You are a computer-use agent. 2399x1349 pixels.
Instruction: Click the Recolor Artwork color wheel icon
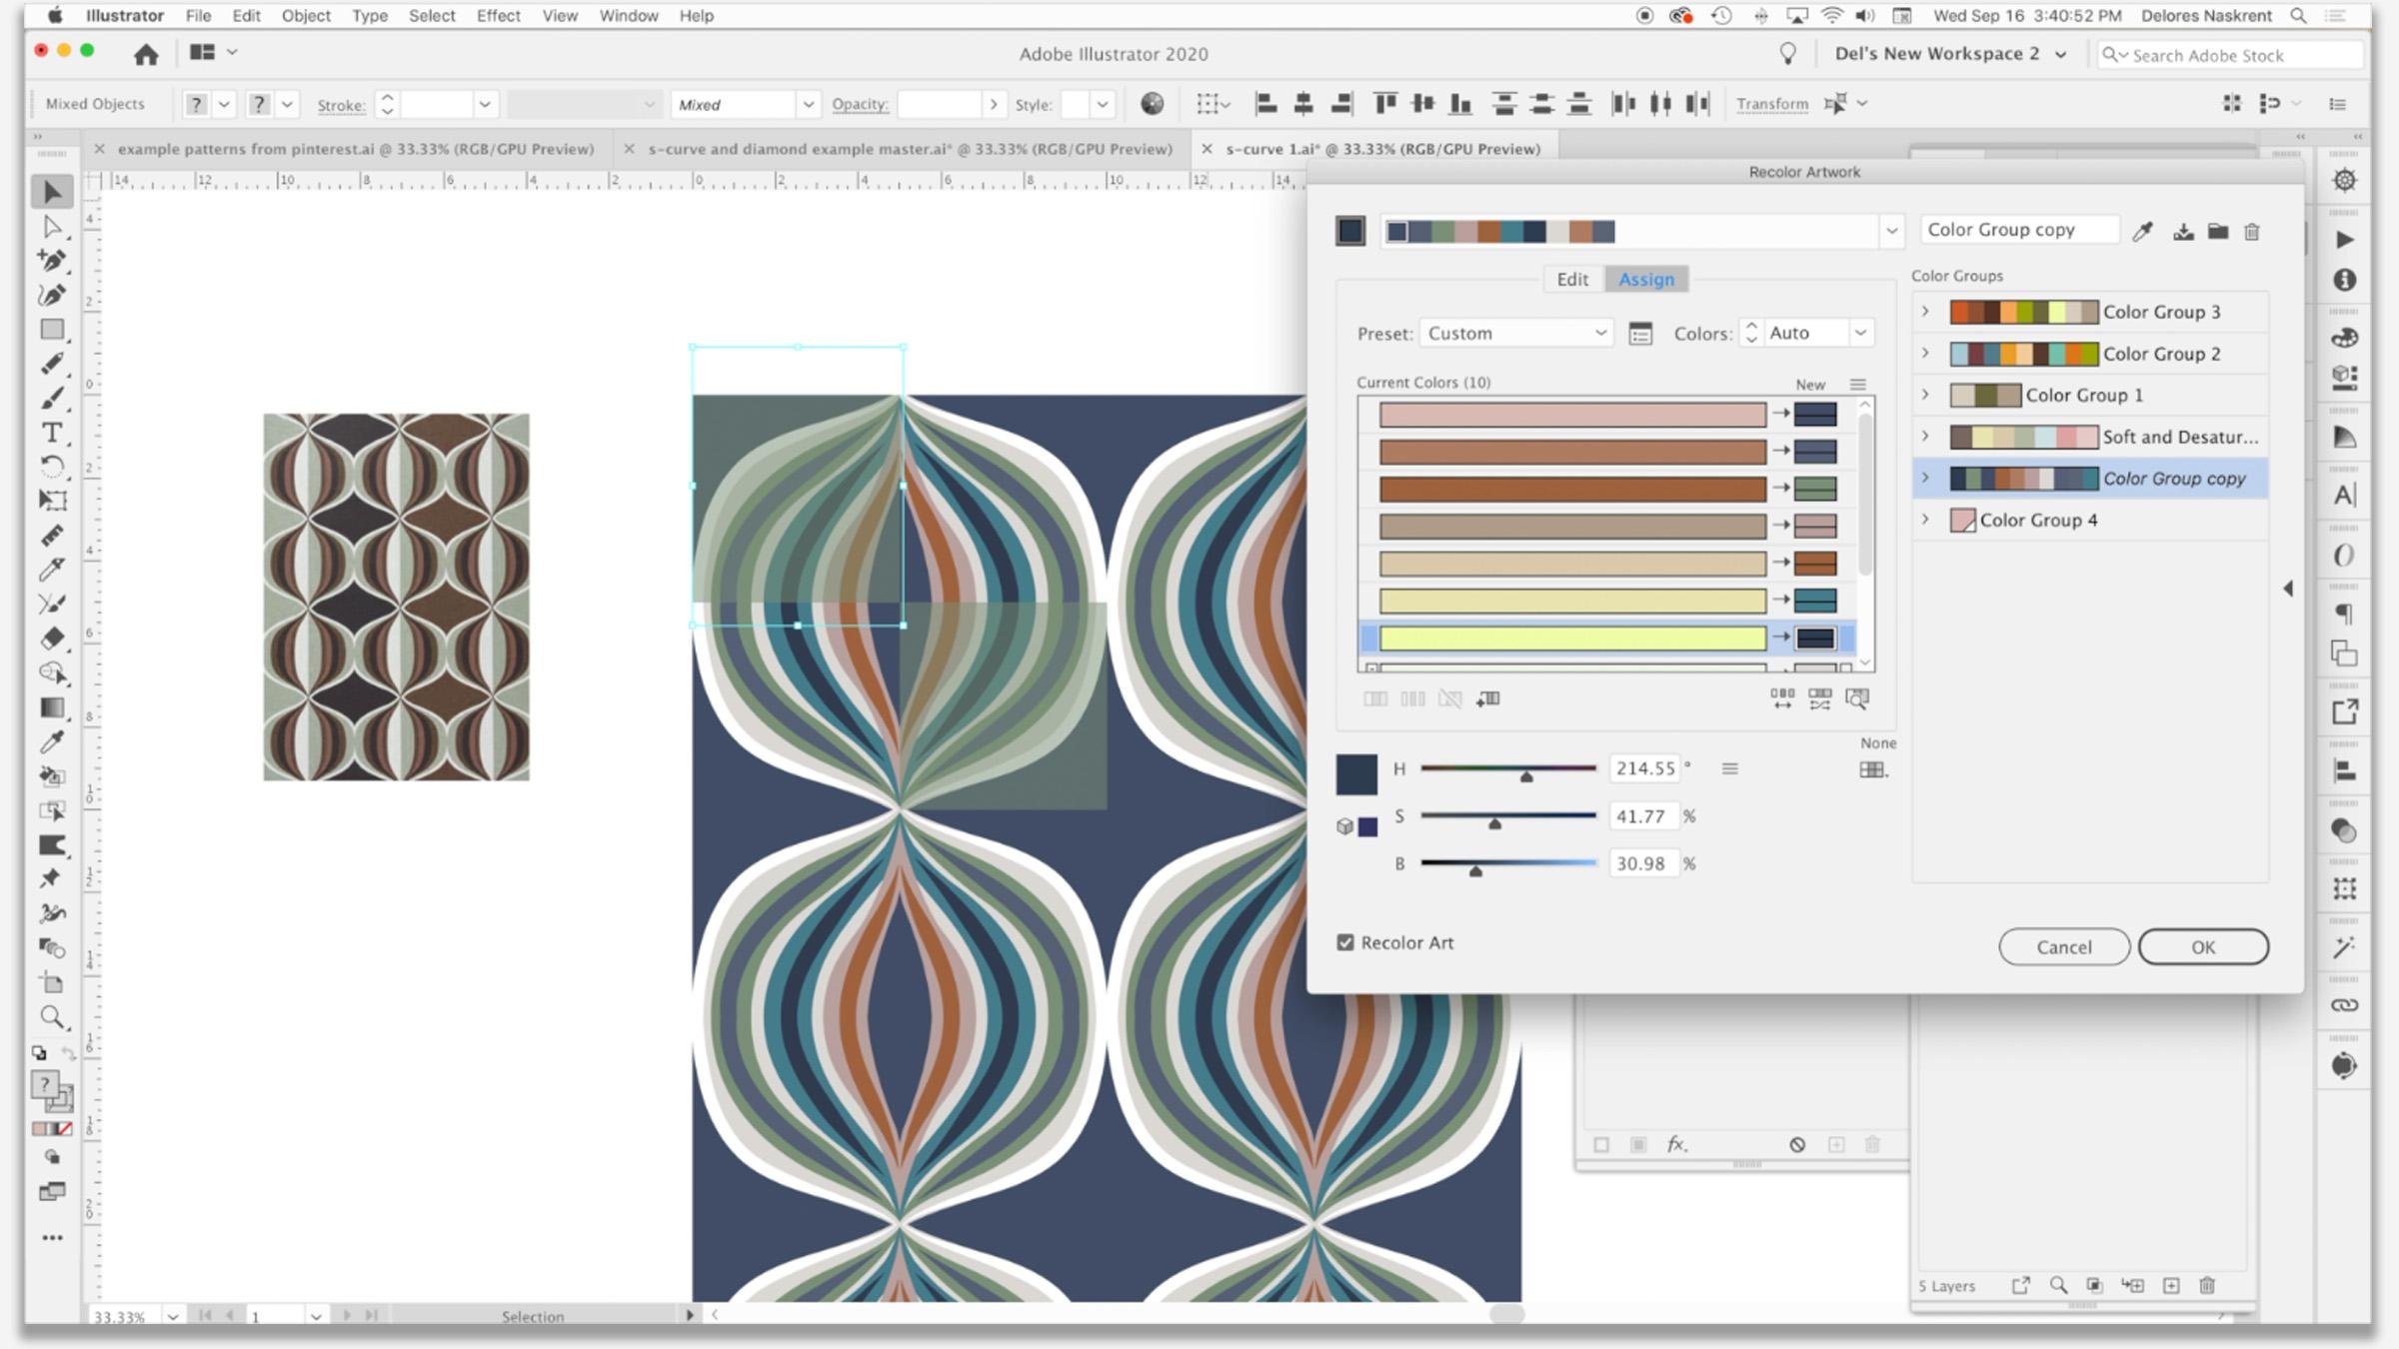1152,104
